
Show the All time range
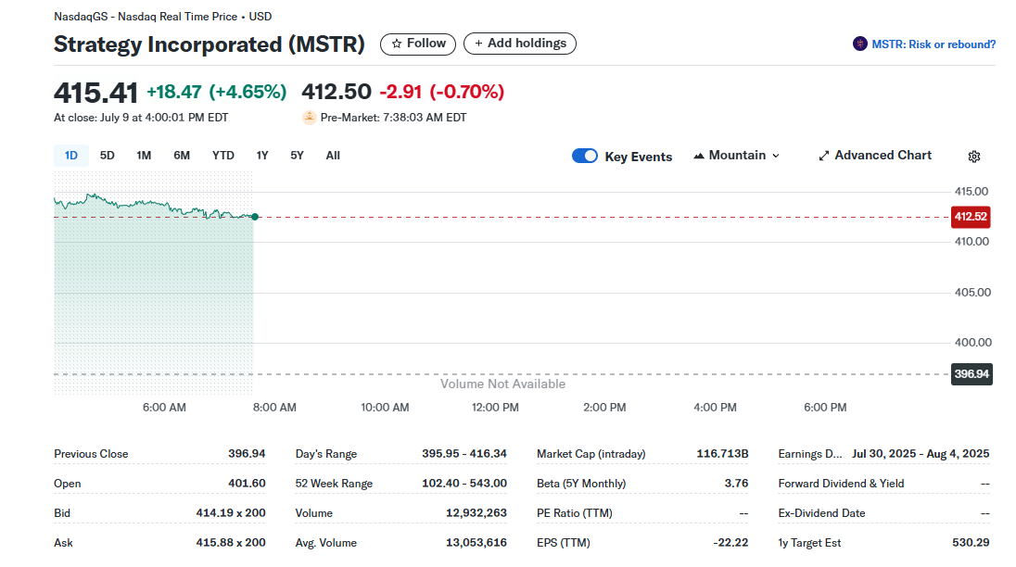pos(333,156)
